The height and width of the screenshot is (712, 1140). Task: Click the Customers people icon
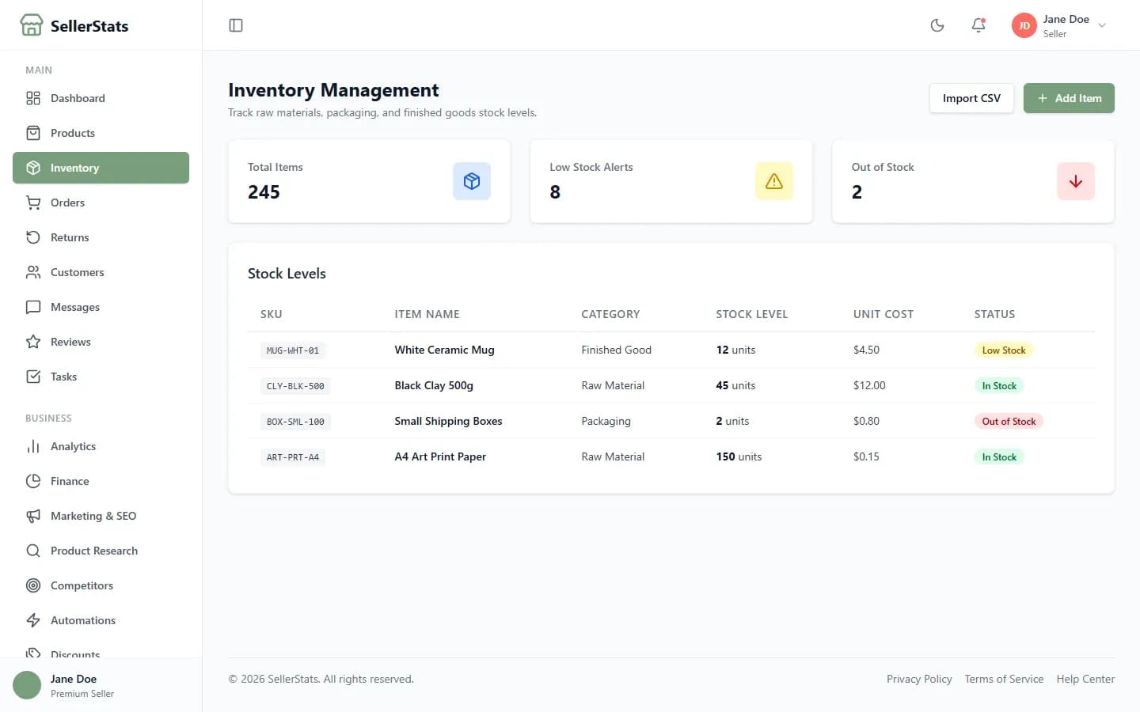pos(33,272)
